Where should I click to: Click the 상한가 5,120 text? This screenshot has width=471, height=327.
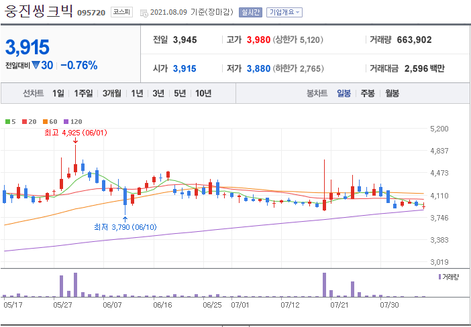(x=298, y=40)
